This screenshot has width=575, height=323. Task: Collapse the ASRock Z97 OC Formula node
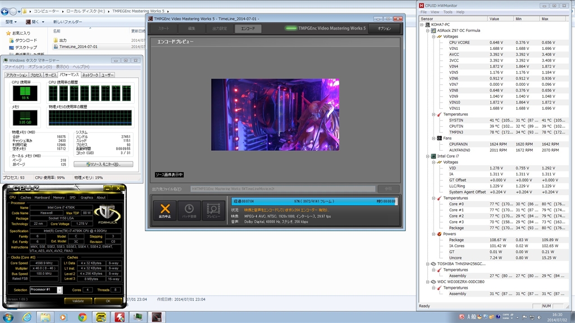coord(428,31)
